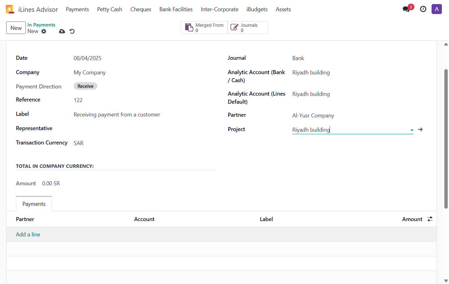The width and height of the screenshot is (449, 284).
Task: Open the user avatar menu
Action: [437, 9]
